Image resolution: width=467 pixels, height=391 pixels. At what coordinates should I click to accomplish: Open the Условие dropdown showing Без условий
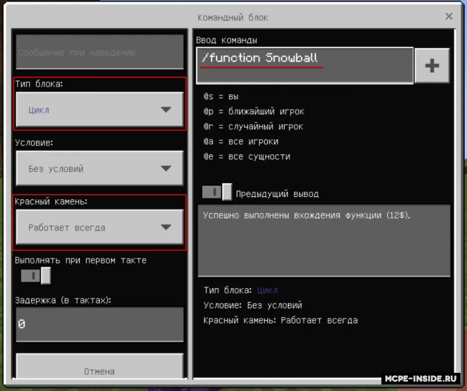pos(99,168)
